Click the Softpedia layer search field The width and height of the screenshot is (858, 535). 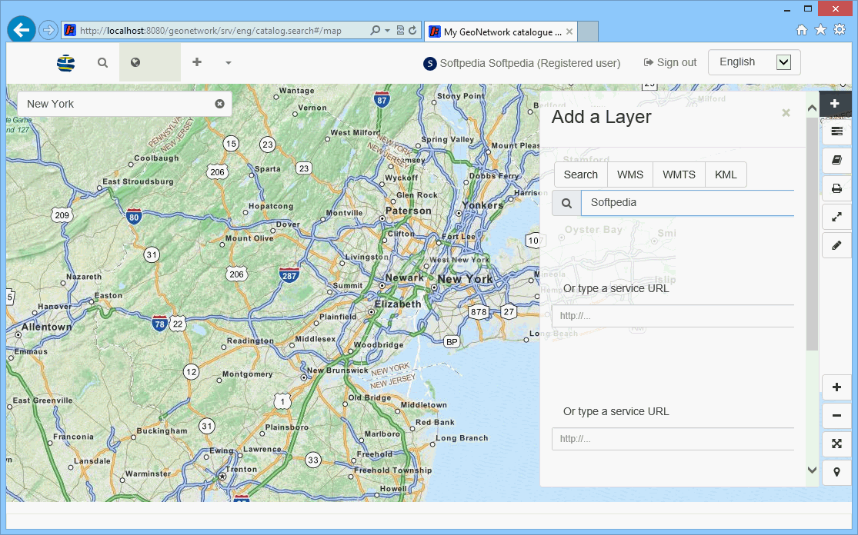coord(687,203)
